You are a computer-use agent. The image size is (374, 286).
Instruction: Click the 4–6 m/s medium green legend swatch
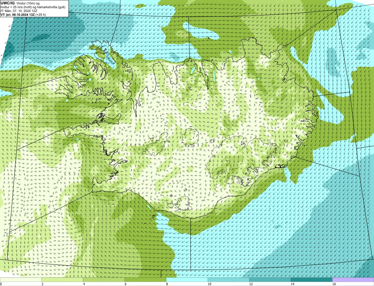pos(104,280)
